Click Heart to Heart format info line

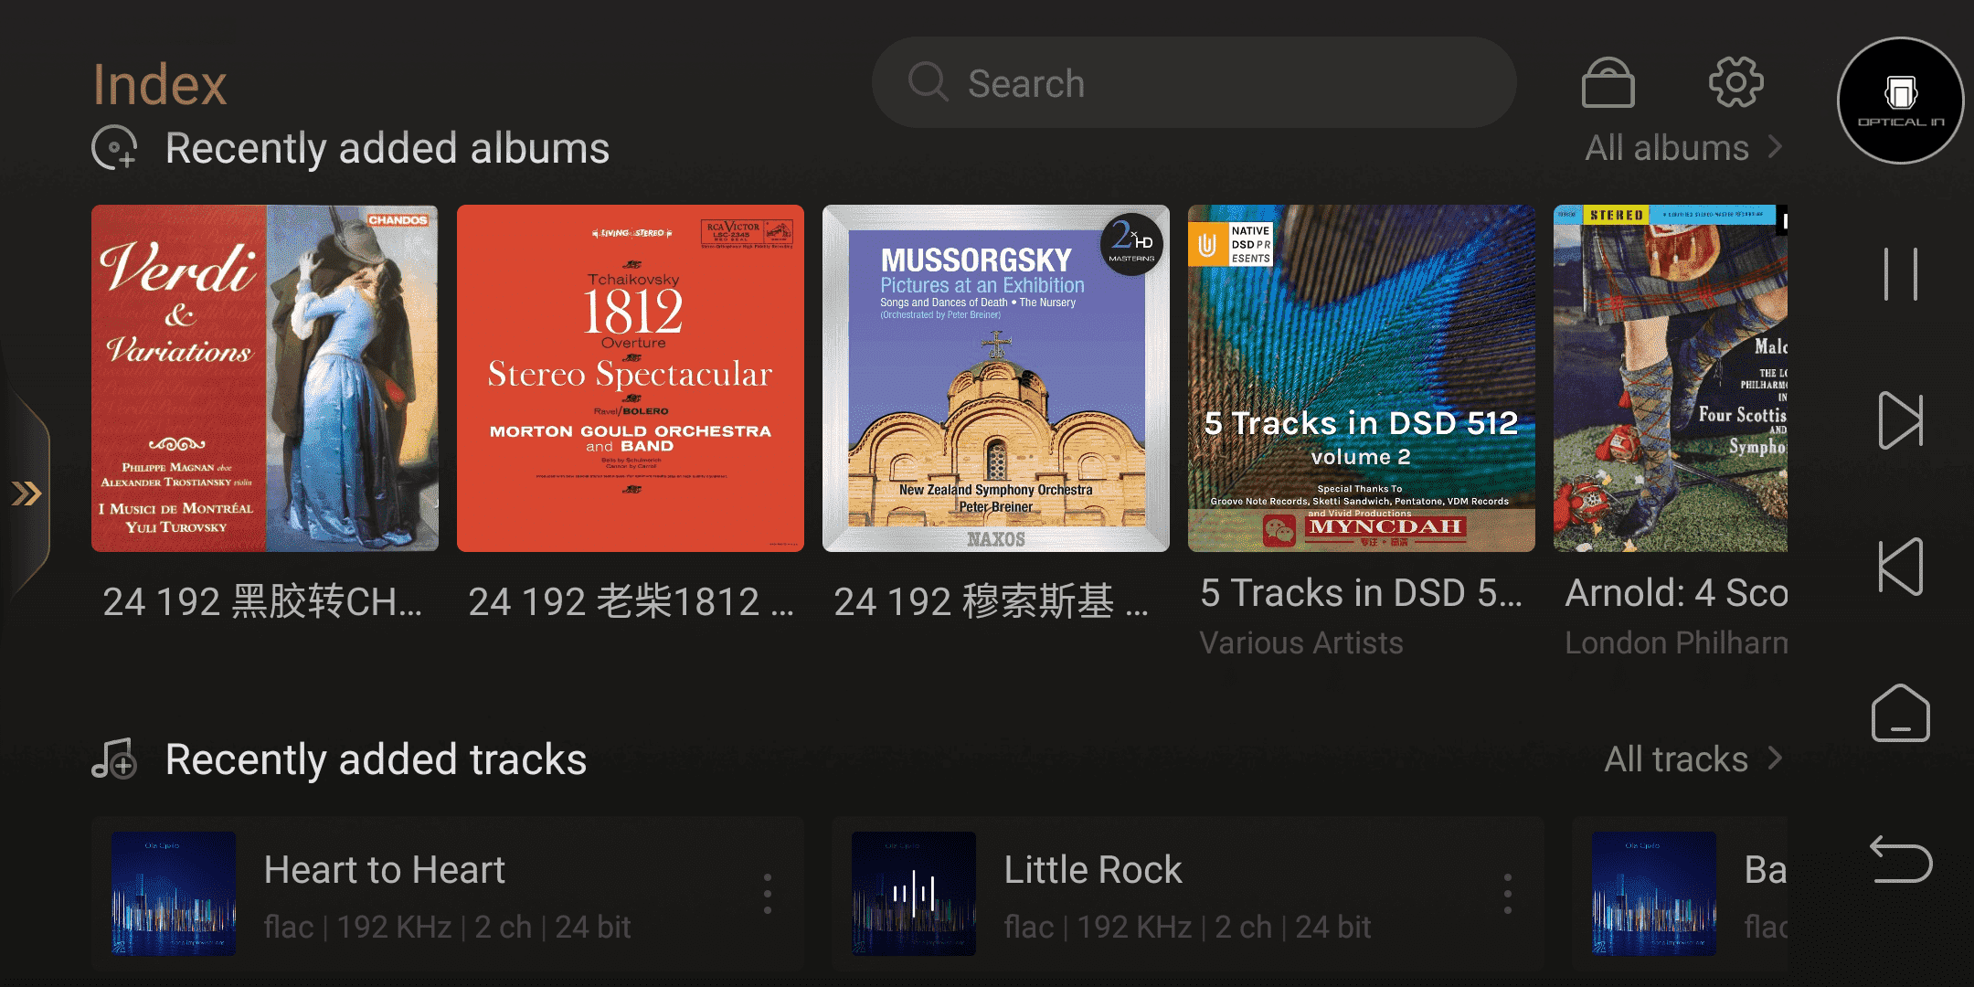click(447, 928)
